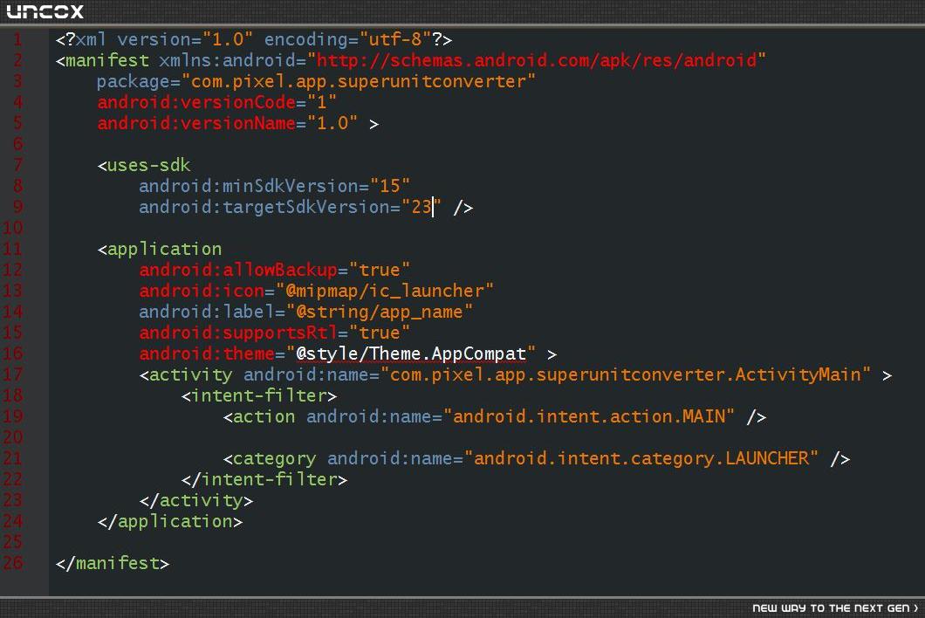This screenshot has height=618, width=925.
Task: Click the closing activity tag
Action: click(196, 500)
